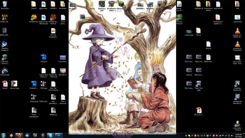This screenshot has width=245, height=138.
Task: Open the taskbar clock and date
Action: pyautogui.click(x=238, y=135)
